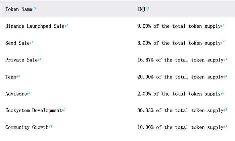Click the Team row label

pos(11,77)
